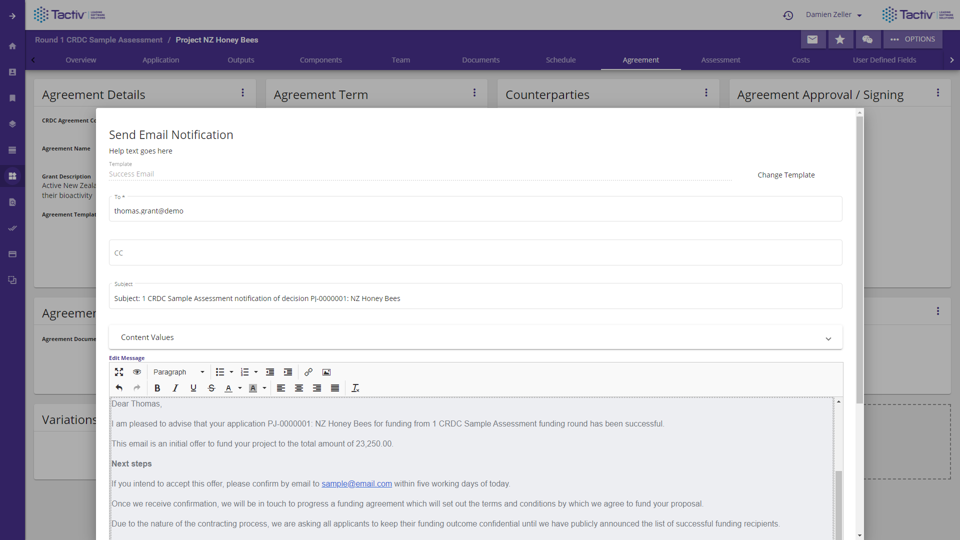Insert a hyperlink in the email body
The width and height of the screenshot is (960, 540).
pyautogui.click(x=308, y=372)
